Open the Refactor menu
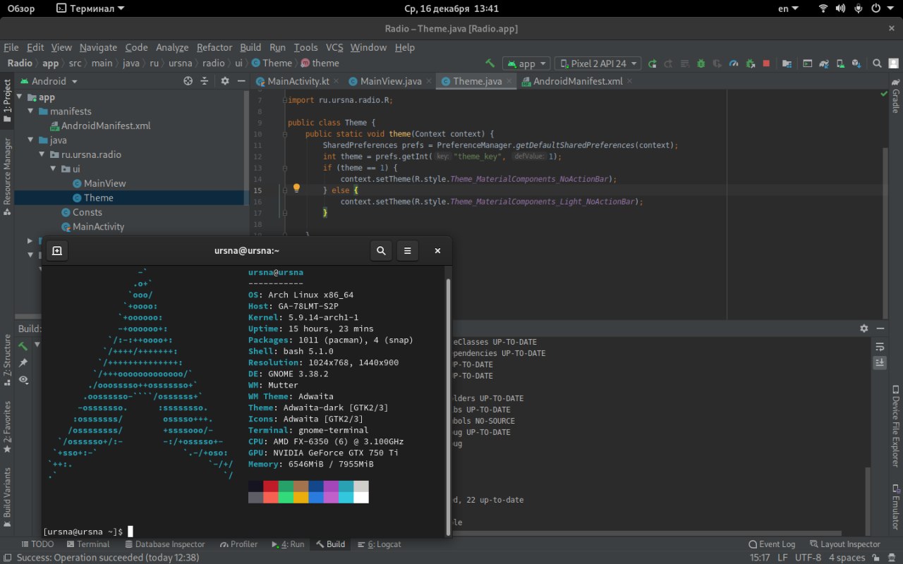The width and height of the screenshot is (903, 564). 214,47
